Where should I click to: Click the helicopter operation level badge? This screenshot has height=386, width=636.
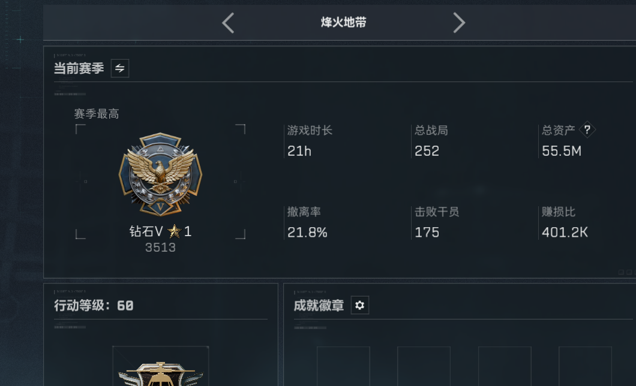click(161, 373)
